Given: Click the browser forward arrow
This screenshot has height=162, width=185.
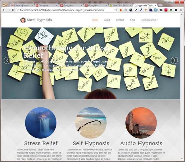Looking at the screenshot, I should coord(9,10).
